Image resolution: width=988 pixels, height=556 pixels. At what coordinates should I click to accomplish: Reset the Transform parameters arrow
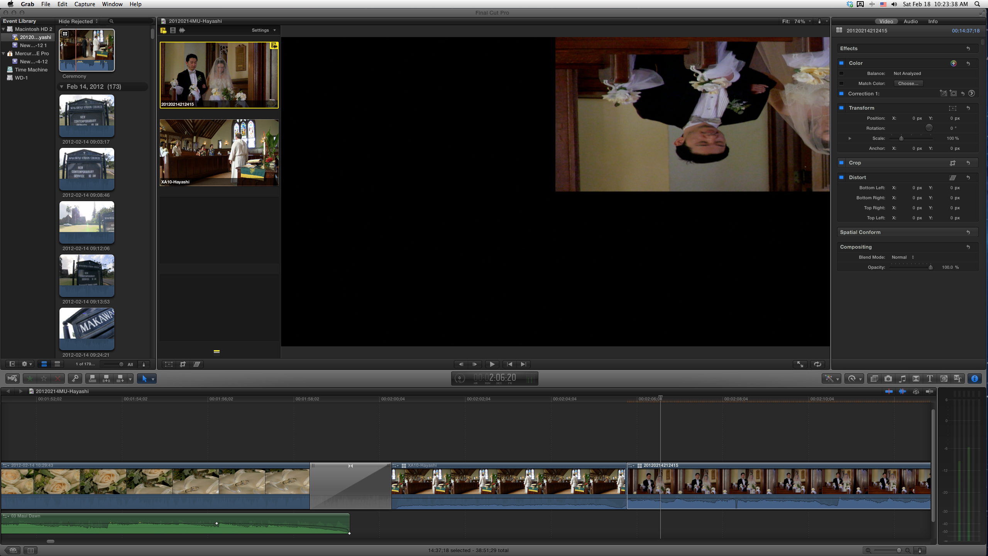click(968, 108)
